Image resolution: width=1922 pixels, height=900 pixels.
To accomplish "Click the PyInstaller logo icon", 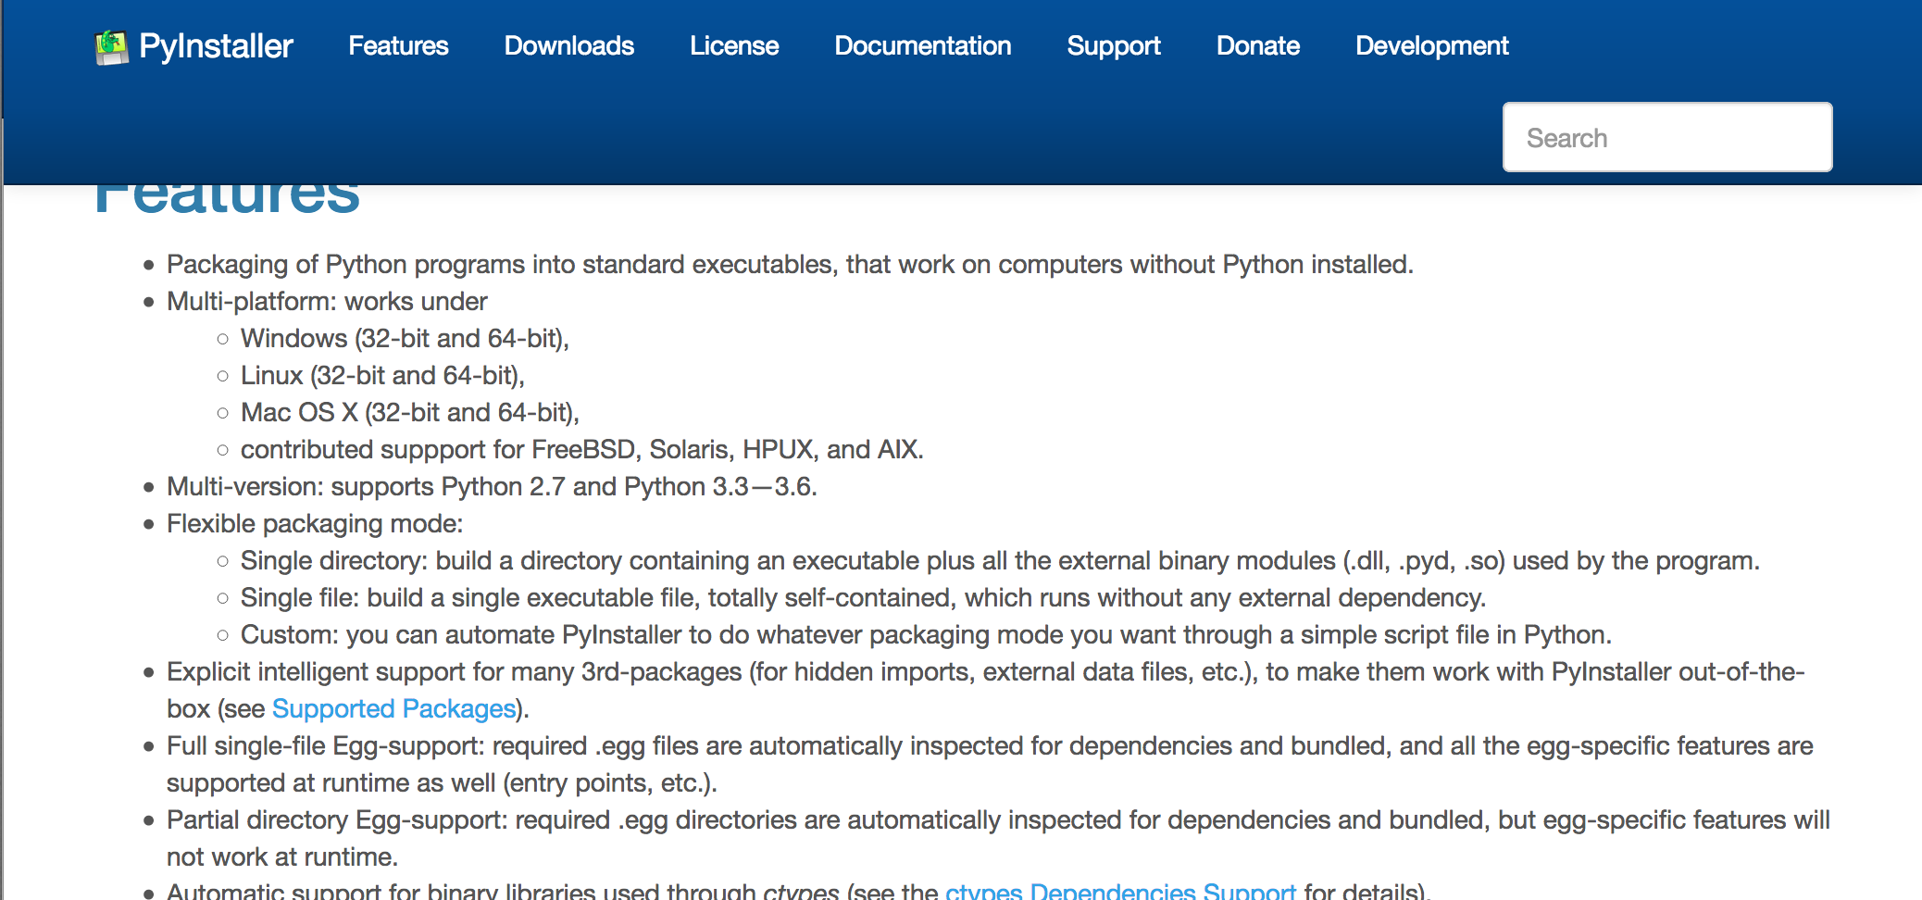I will pyautogui.click(x=112, y=44).
